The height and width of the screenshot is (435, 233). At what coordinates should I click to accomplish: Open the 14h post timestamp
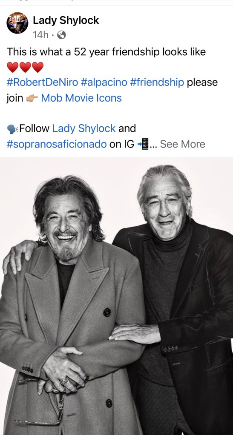click(40, 35)
